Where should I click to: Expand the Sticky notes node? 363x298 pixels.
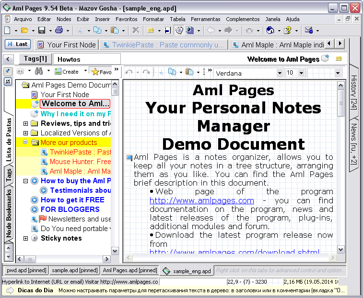(x=26, y=238)
